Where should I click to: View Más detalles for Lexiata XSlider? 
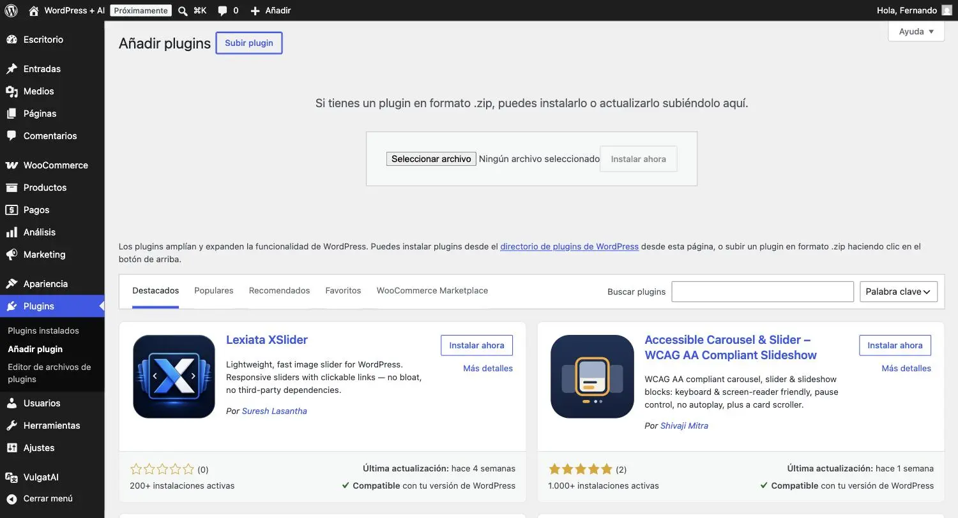point(488,368)
